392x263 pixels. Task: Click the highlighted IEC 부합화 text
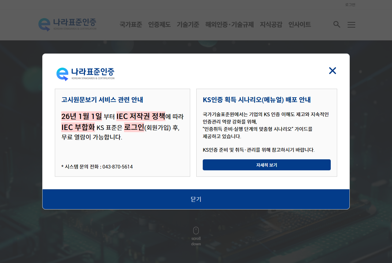[78, 127]
